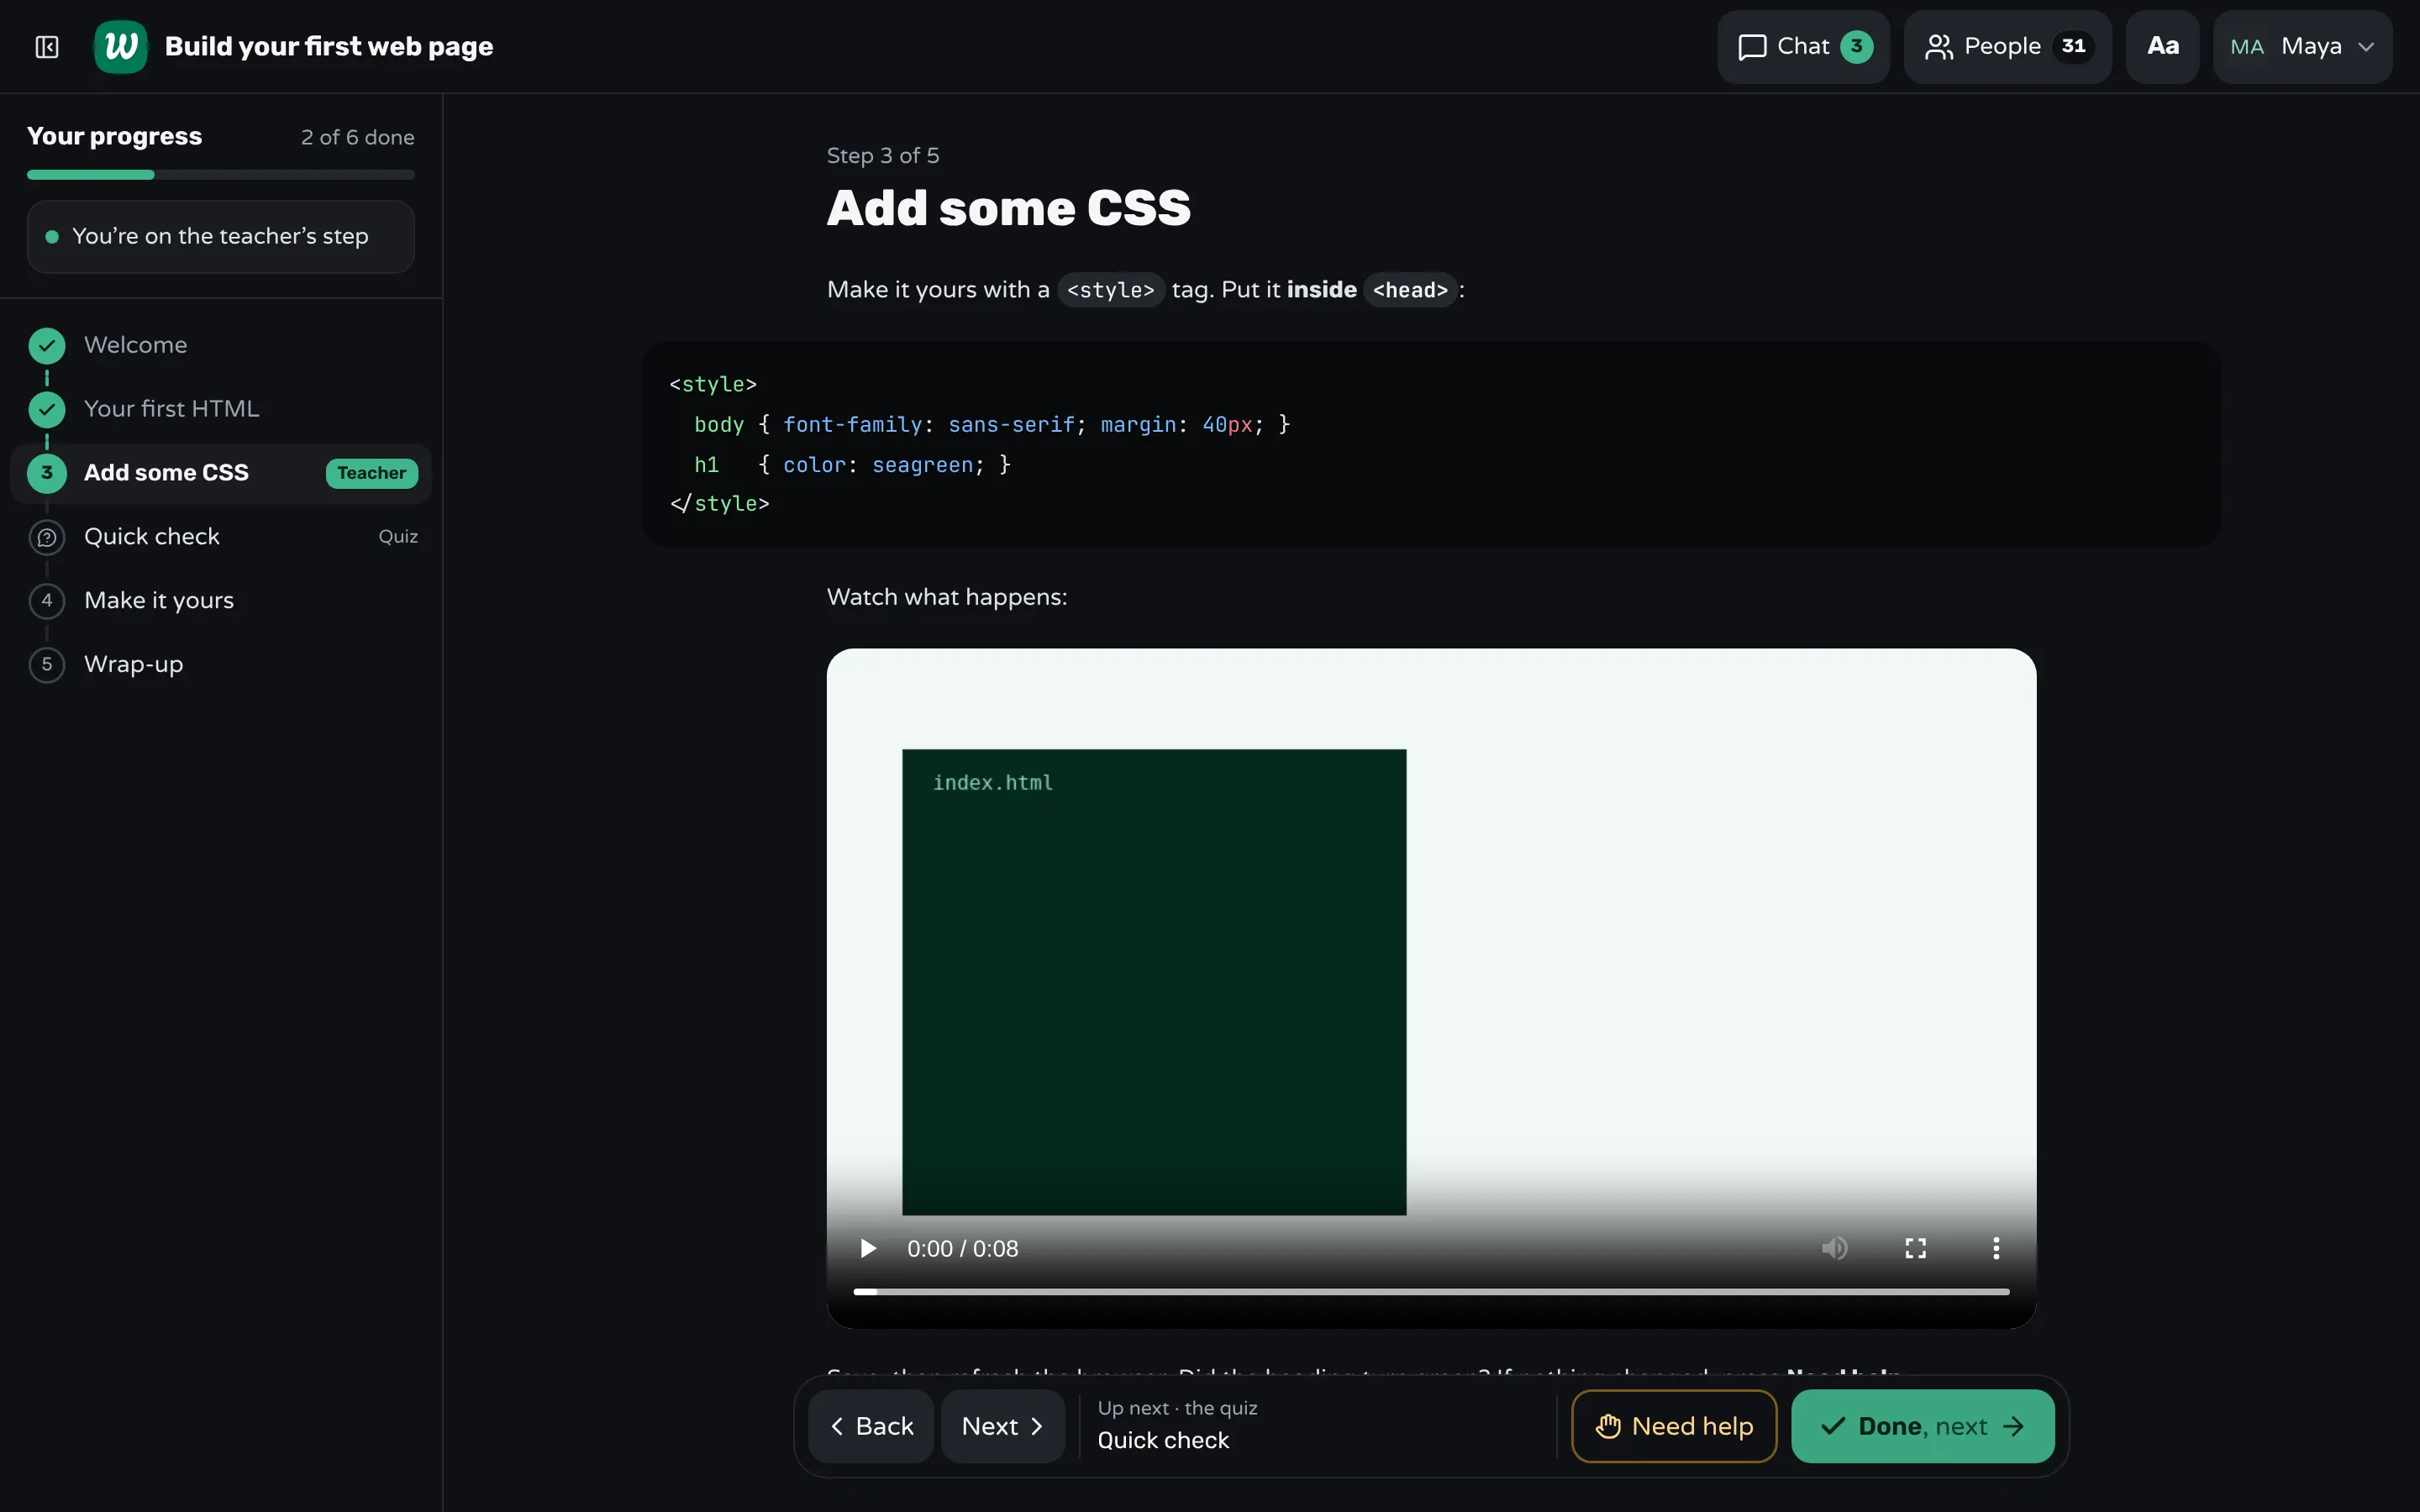Click the MA avatar initials
Viewport: 2420px width, 1512px height.
coord(2247,47)
